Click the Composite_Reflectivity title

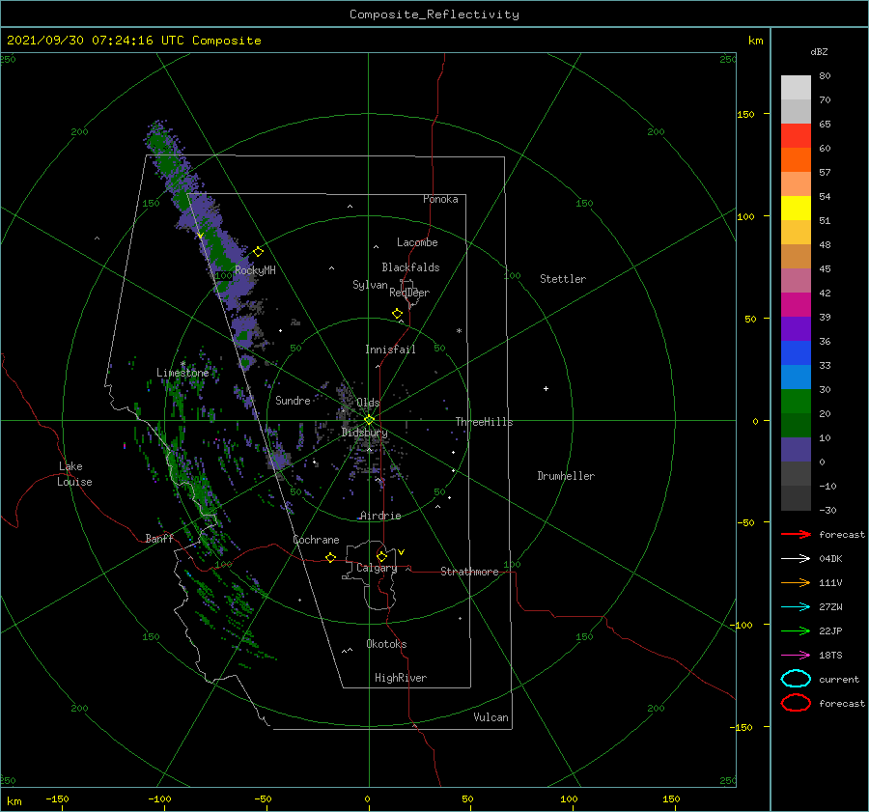434,14
